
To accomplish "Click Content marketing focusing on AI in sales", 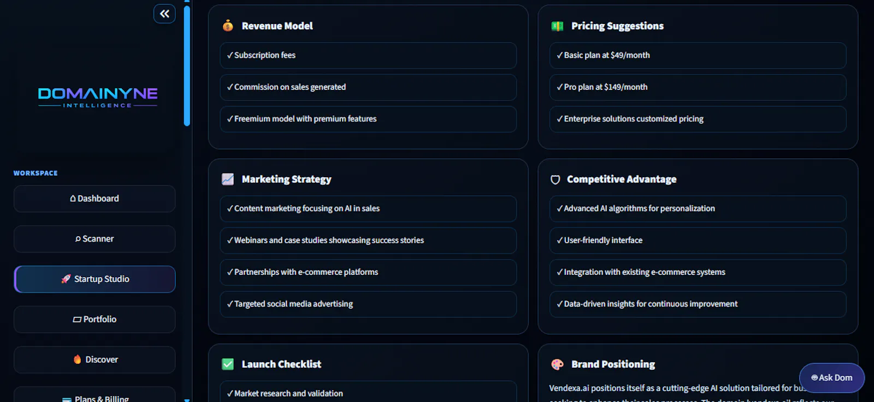I will click(368, 209).
